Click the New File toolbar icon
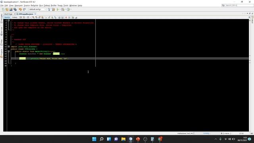This screenshot has width=254, height=143. click(x=3, y=10)
